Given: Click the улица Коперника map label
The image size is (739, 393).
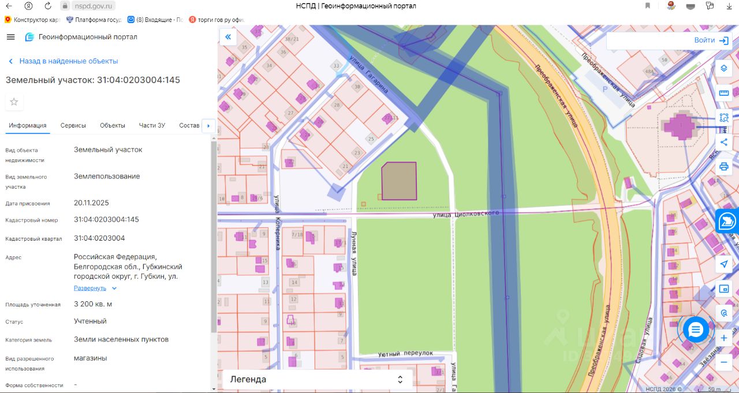Looking at the screenshot, I should pos(277,222).
